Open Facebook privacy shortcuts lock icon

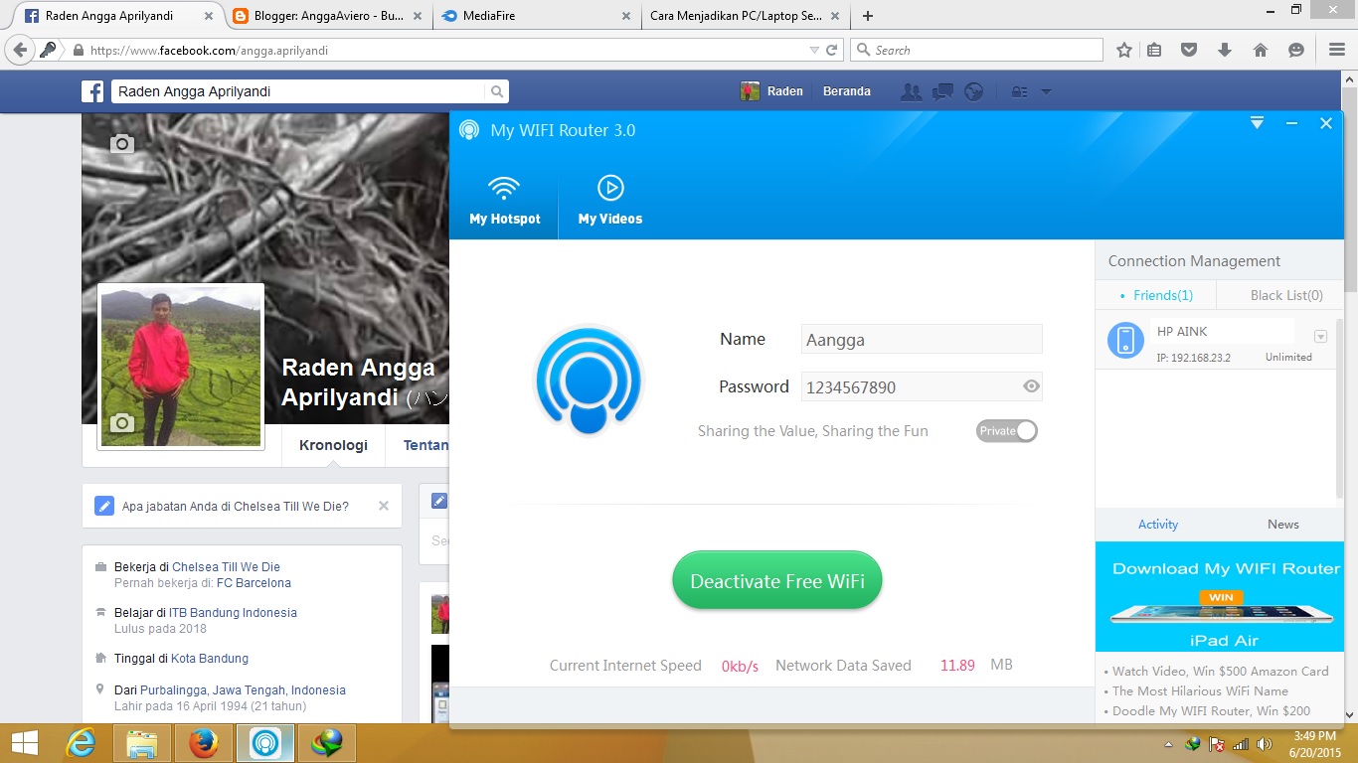(x=1019, y=91)
